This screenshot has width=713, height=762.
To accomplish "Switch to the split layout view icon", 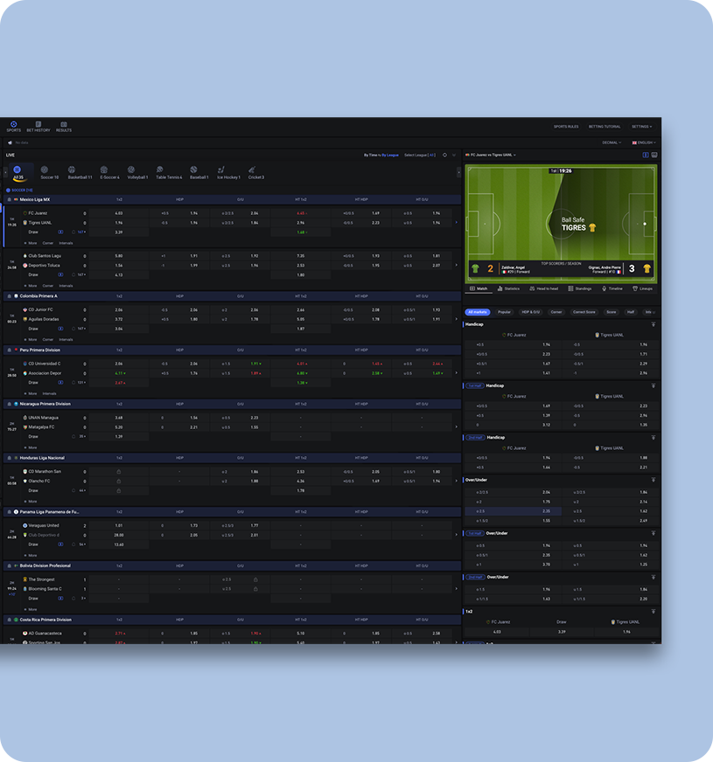I will (646, 155).
